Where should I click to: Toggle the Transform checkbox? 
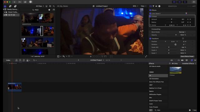click(150, 39)
